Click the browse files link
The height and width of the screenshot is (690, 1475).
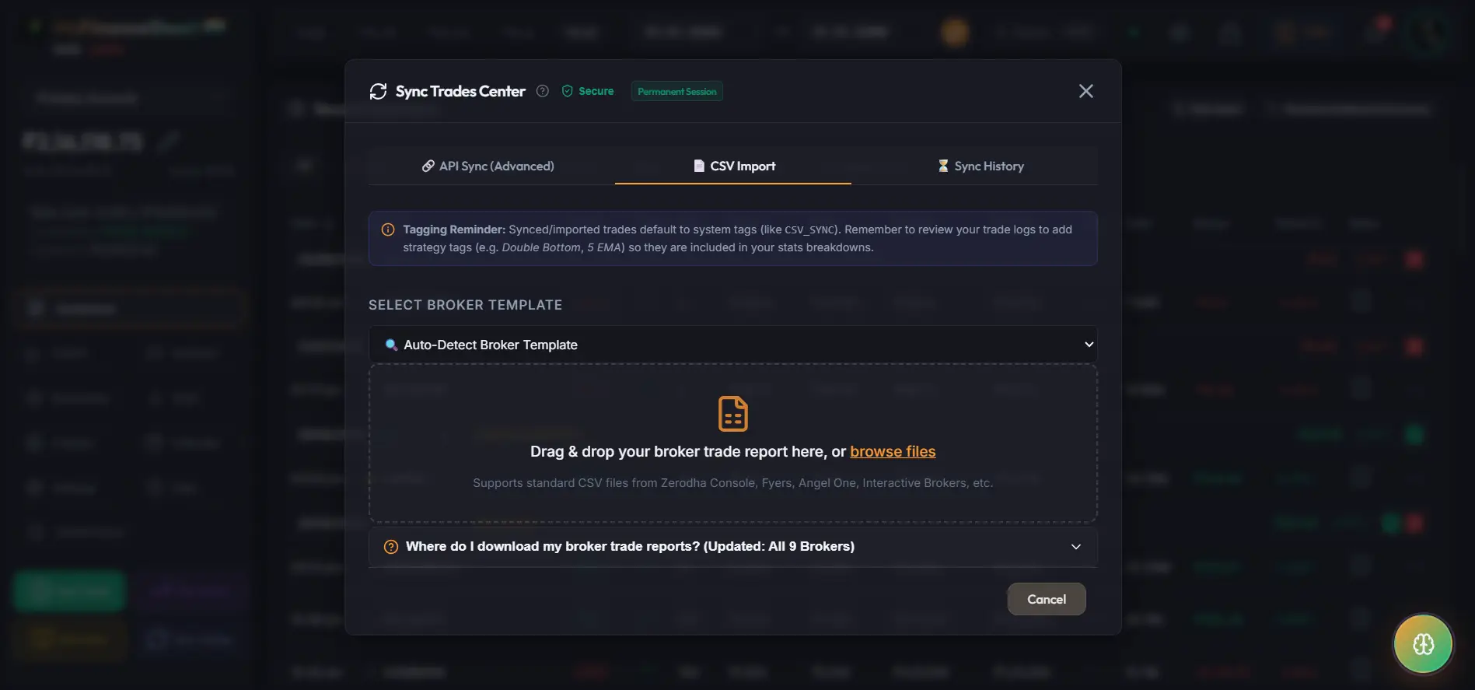[893, 452]
